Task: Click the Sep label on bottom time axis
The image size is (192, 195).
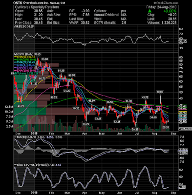Action: tap(174, 193)
